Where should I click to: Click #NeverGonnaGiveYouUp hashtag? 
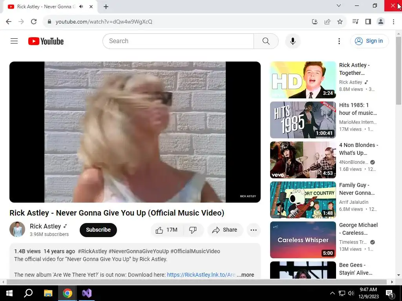(x=139, y=251)
